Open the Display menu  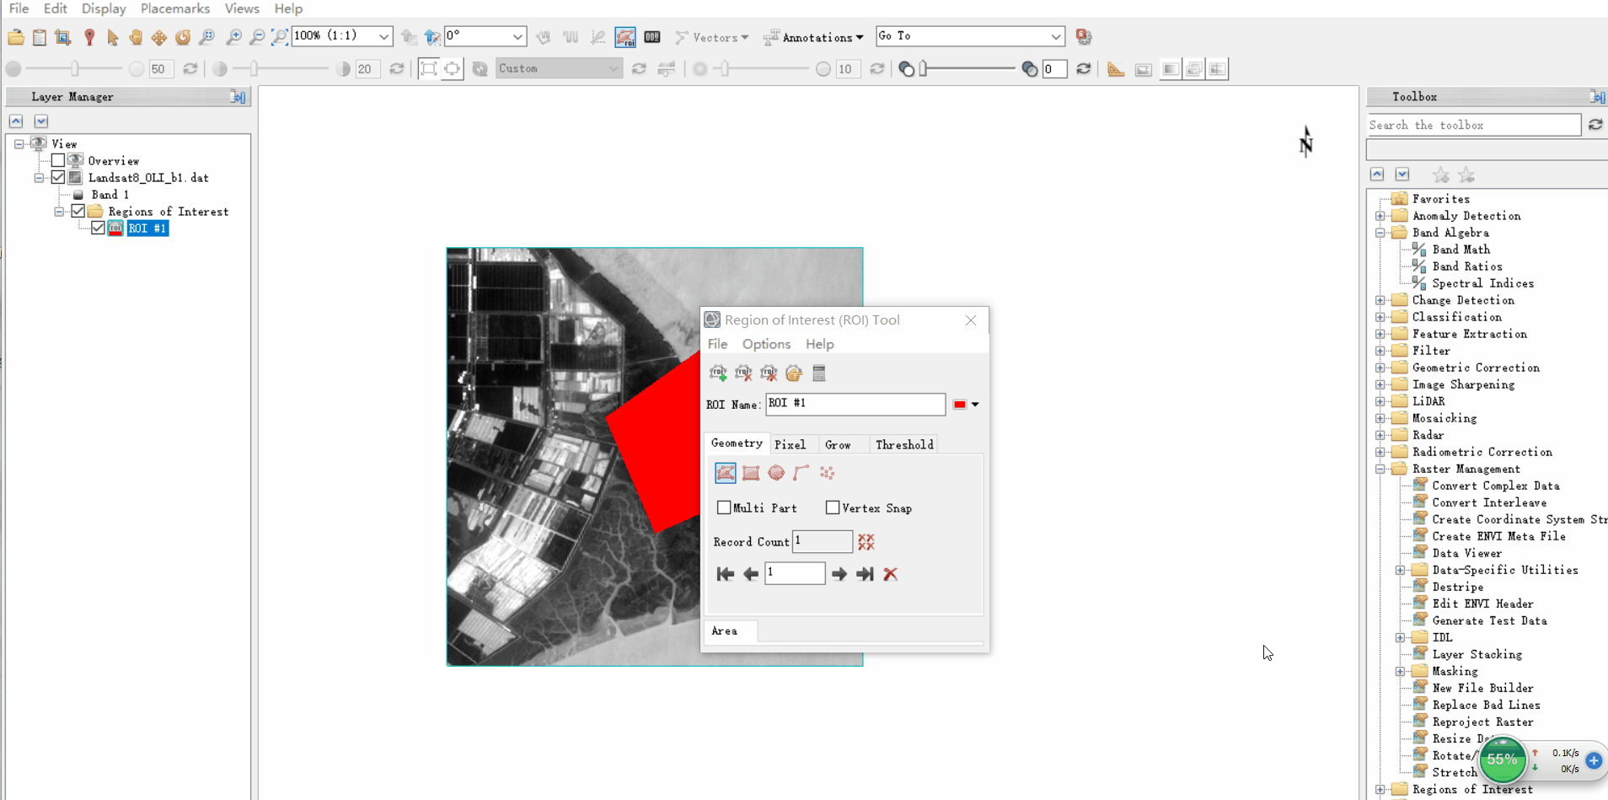[104, 8]
